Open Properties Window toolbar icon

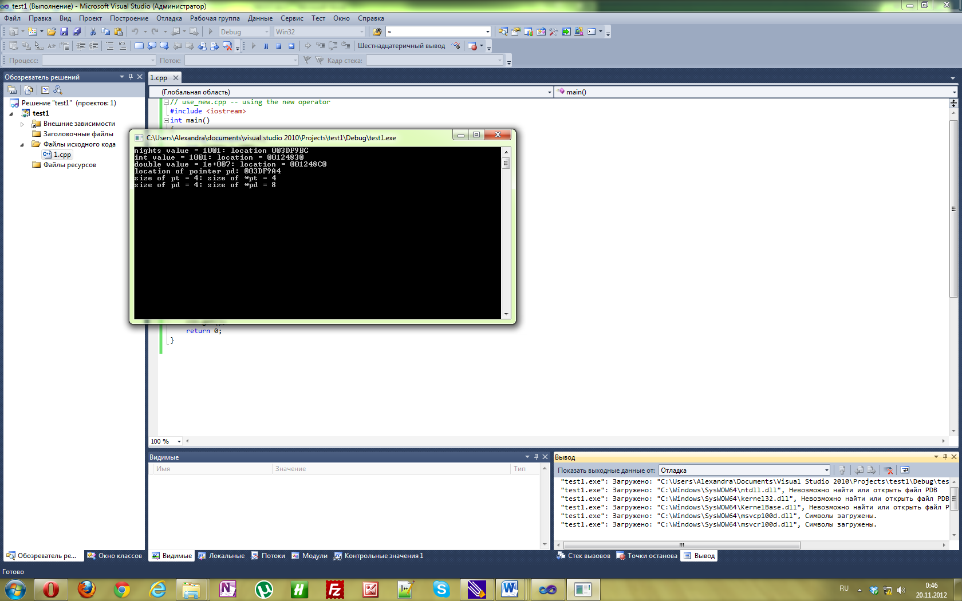516,31
